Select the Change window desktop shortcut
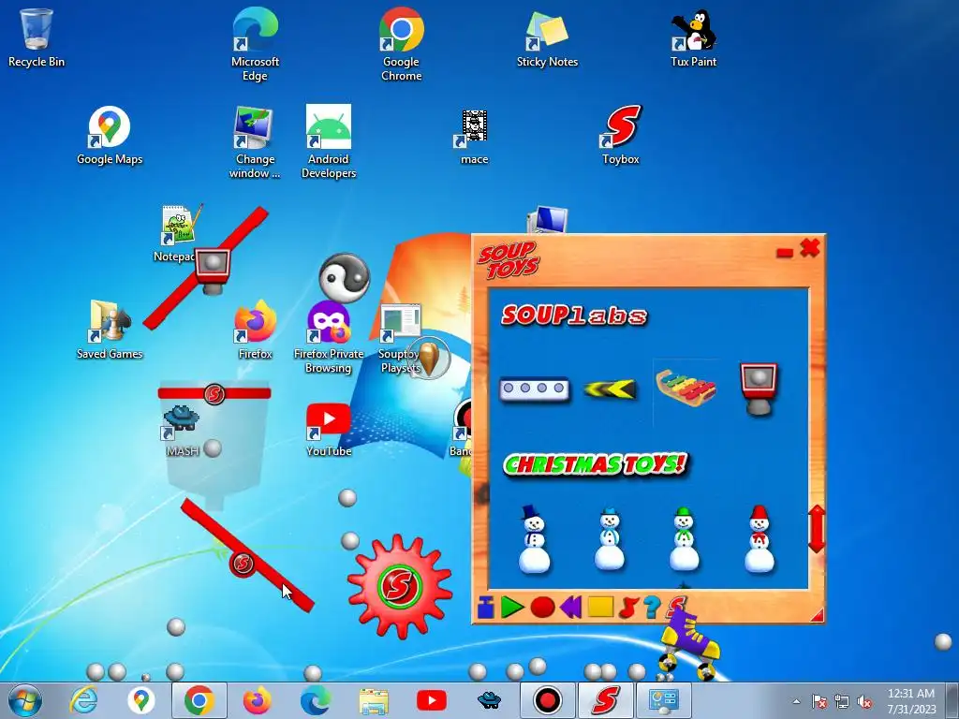Image resolution: width=959 pixels, height=719 pixels. coord(255,142)
